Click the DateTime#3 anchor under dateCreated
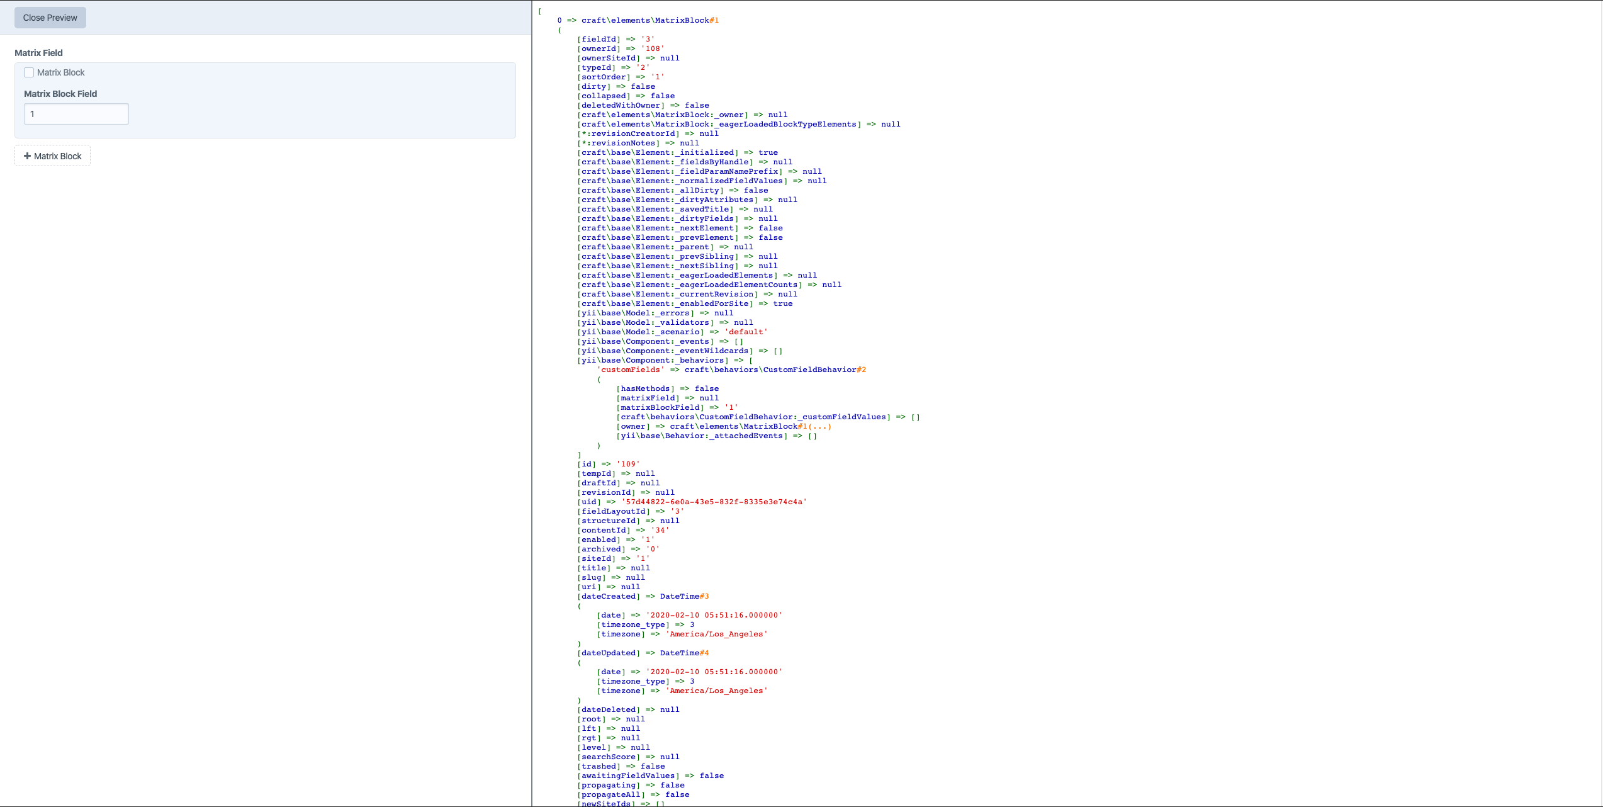Viewport: 1603px width, 807px height. click(685, 596)
